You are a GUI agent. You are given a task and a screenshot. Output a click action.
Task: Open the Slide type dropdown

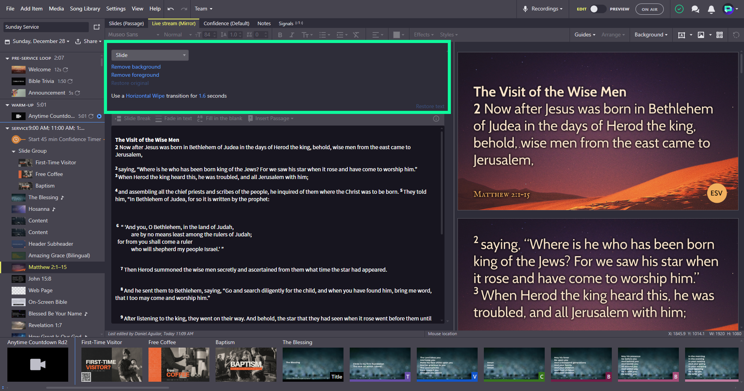point(150,55)
